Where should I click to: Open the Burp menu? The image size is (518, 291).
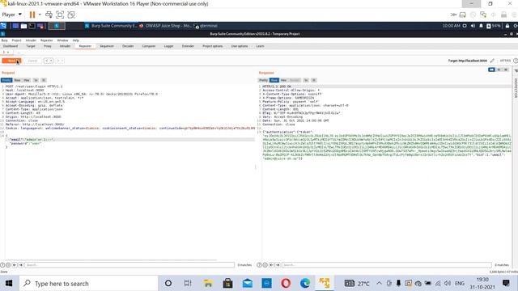pyautogui.click(x=5, y=40)
